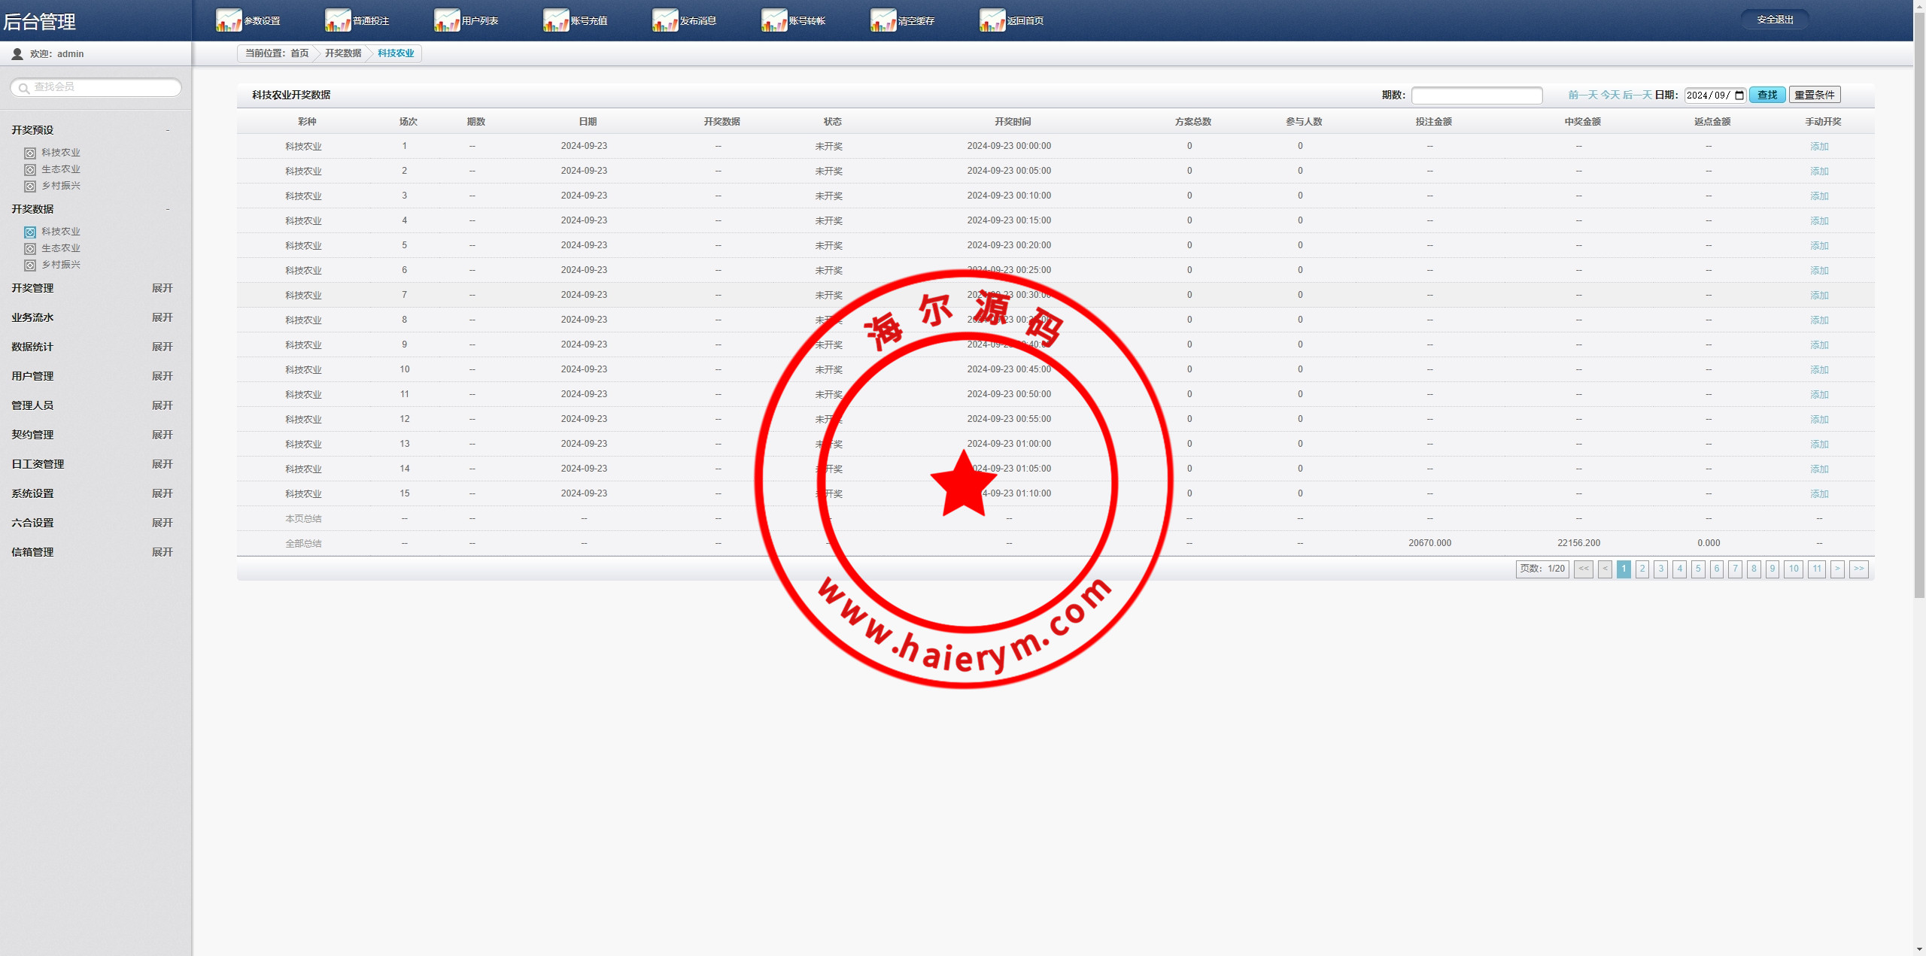Viewport: 1926px width, 956px height.
Task: Click the 用户列表 chart icon
Action: coord(447,20)
